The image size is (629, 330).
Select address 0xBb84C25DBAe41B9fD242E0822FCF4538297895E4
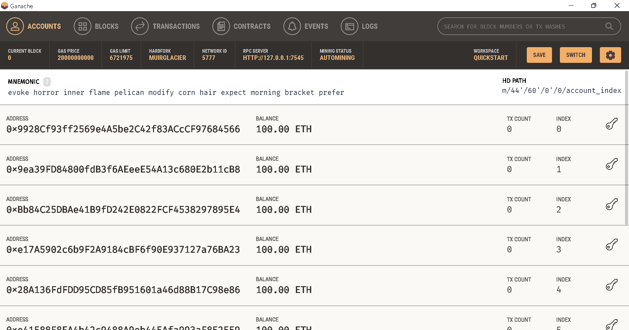pyautogui.click(x=123, y=210)
